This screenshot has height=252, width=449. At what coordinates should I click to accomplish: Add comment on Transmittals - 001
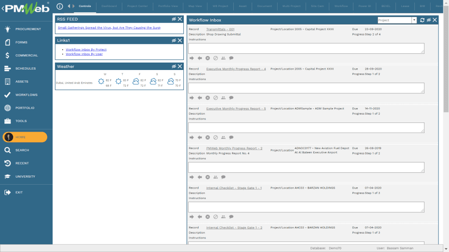(x=231, y=58)
